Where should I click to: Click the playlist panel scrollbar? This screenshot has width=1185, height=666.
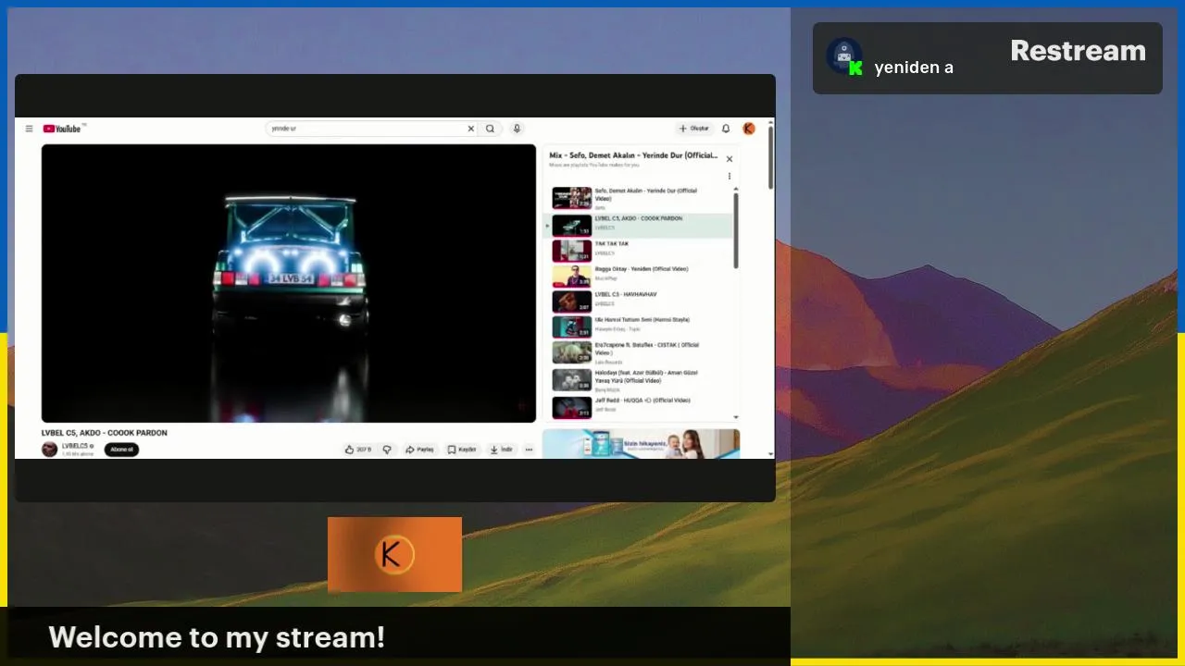pos(736,230)
